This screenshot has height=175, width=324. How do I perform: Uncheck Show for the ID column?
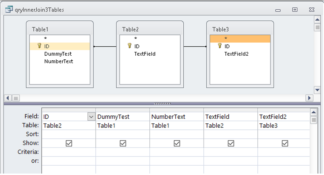69,143
